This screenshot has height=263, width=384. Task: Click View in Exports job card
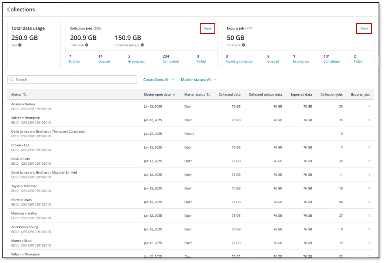[364, 29]
